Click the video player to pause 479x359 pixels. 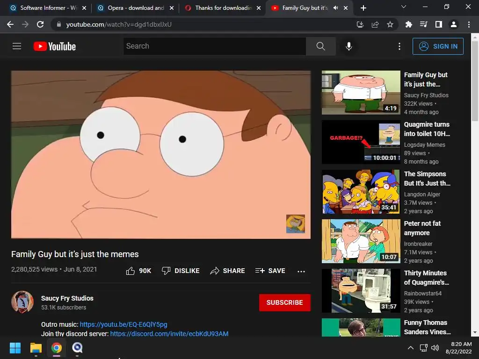[161, 154]
